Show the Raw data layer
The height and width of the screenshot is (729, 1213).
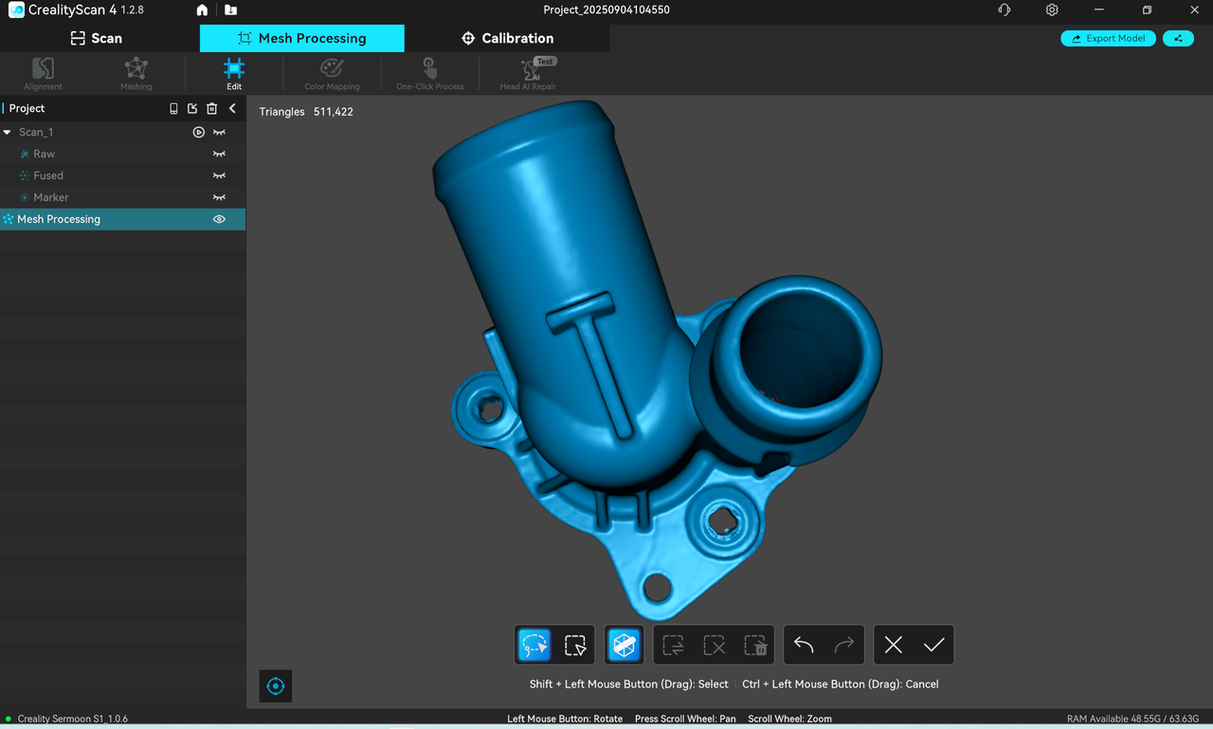(219, 154)
